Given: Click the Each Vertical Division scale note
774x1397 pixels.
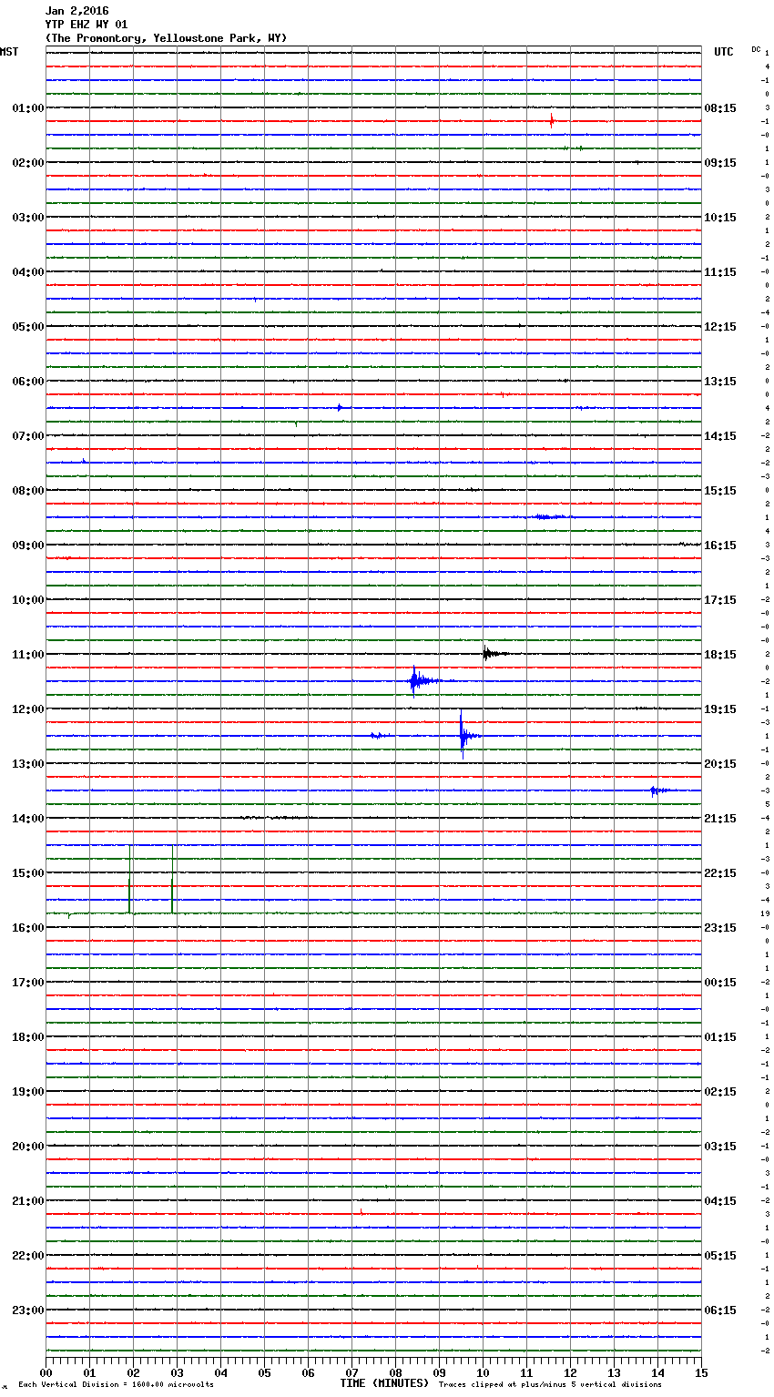Looking at the screenshot, I should (x=116, y=1384).
